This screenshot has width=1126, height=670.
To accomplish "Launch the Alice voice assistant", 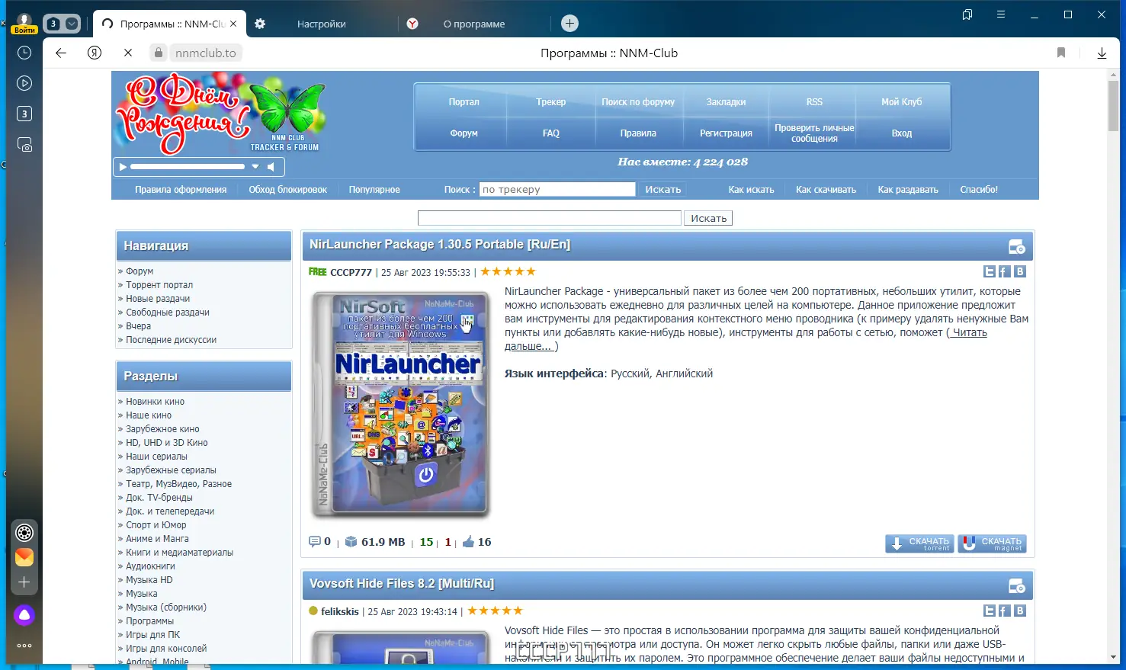I will point(24,615).
